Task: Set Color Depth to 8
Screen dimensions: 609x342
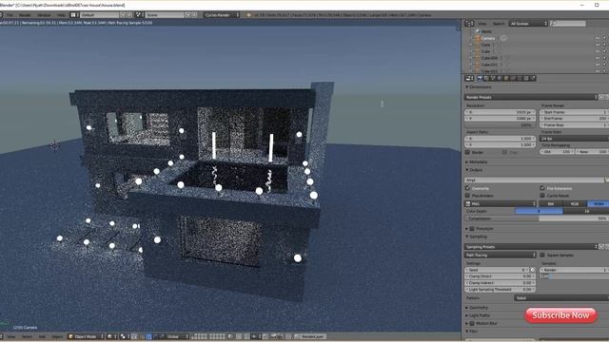Action: click(539, 211)
